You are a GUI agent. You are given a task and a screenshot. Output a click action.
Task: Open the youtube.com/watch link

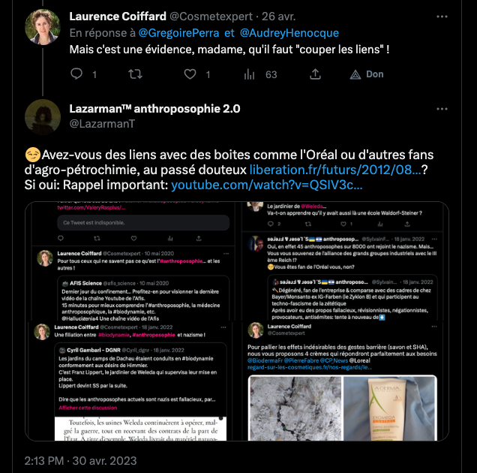pyautogui.click(x=267, y=185)
